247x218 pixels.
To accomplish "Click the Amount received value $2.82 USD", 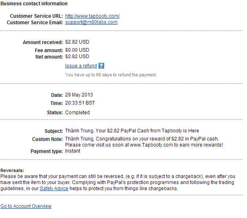I will pyautogui.click(x=77, y=42).
